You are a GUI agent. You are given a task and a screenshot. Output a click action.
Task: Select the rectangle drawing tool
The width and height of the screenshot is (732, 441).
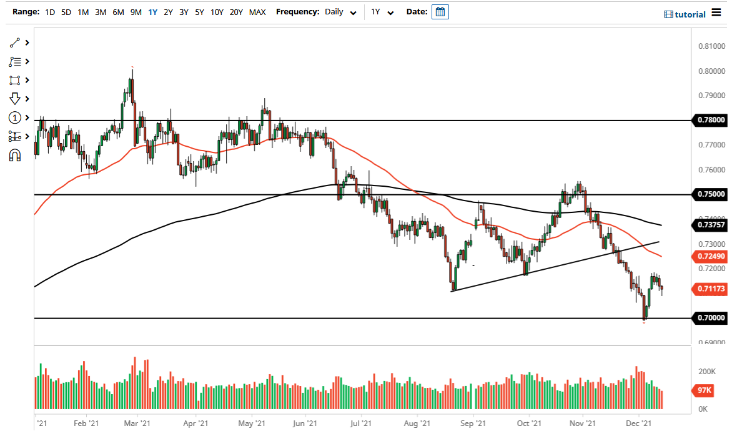(x=15, y=80)
